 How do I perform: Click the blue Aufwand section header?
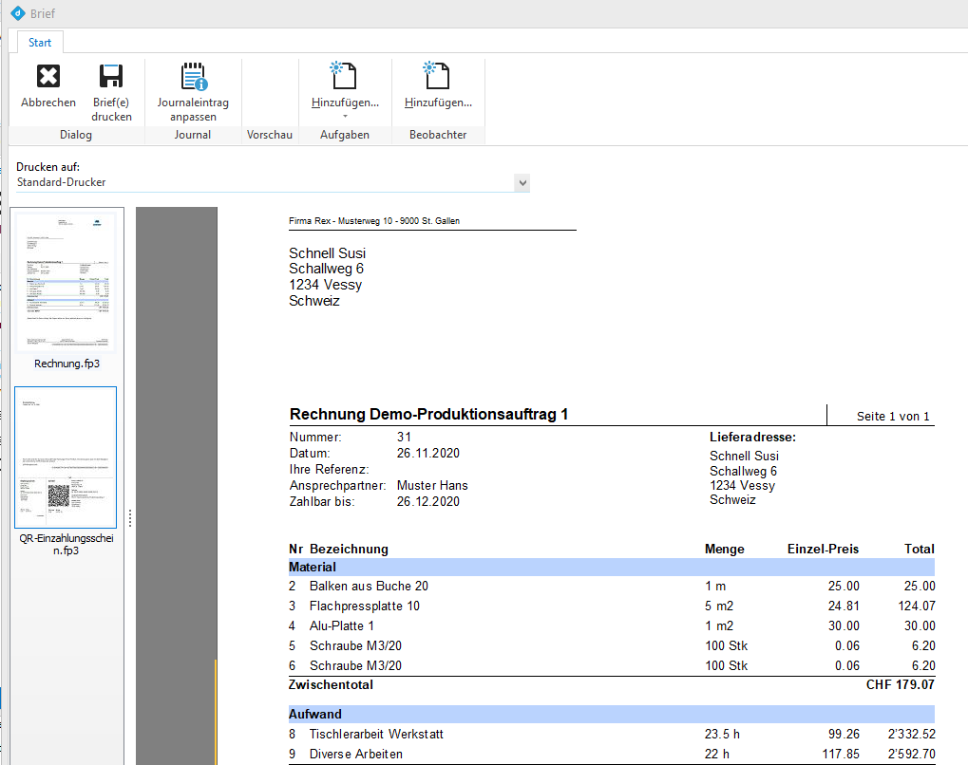tap(611, 714)
